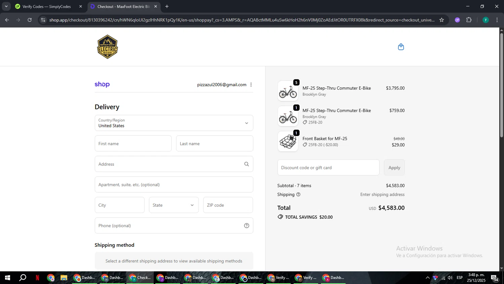Click the Front Basket thumbnail
Image resolution: width=504 pixels, height=284 pixels.
click(x=288, y=141)
